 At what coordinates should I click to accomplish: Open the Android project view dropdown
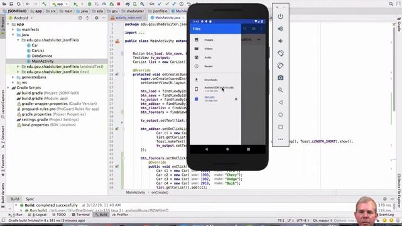[21, 18]
